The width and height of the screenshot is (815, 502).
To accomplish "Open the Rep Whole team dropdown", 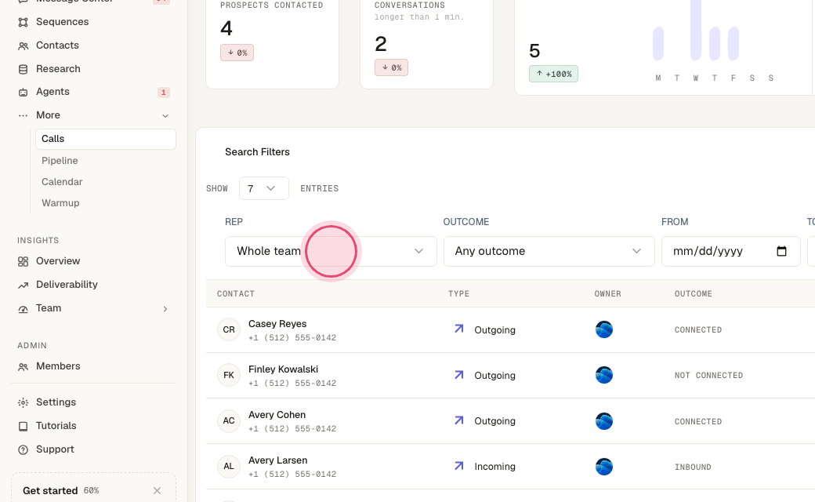I will 331,251.
